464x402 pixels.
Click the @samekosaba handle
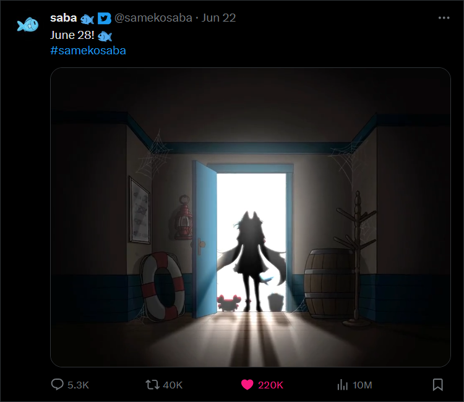(x=153, y=18)
